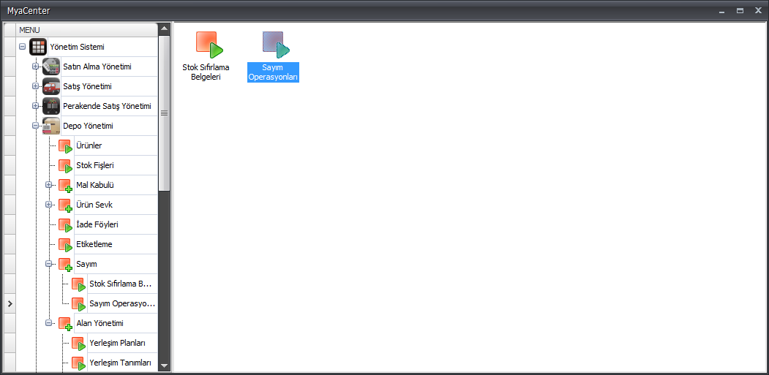Open the Sayım Operasyonları large icon
This screenshot has height=375, width=769.
(276, 45)
